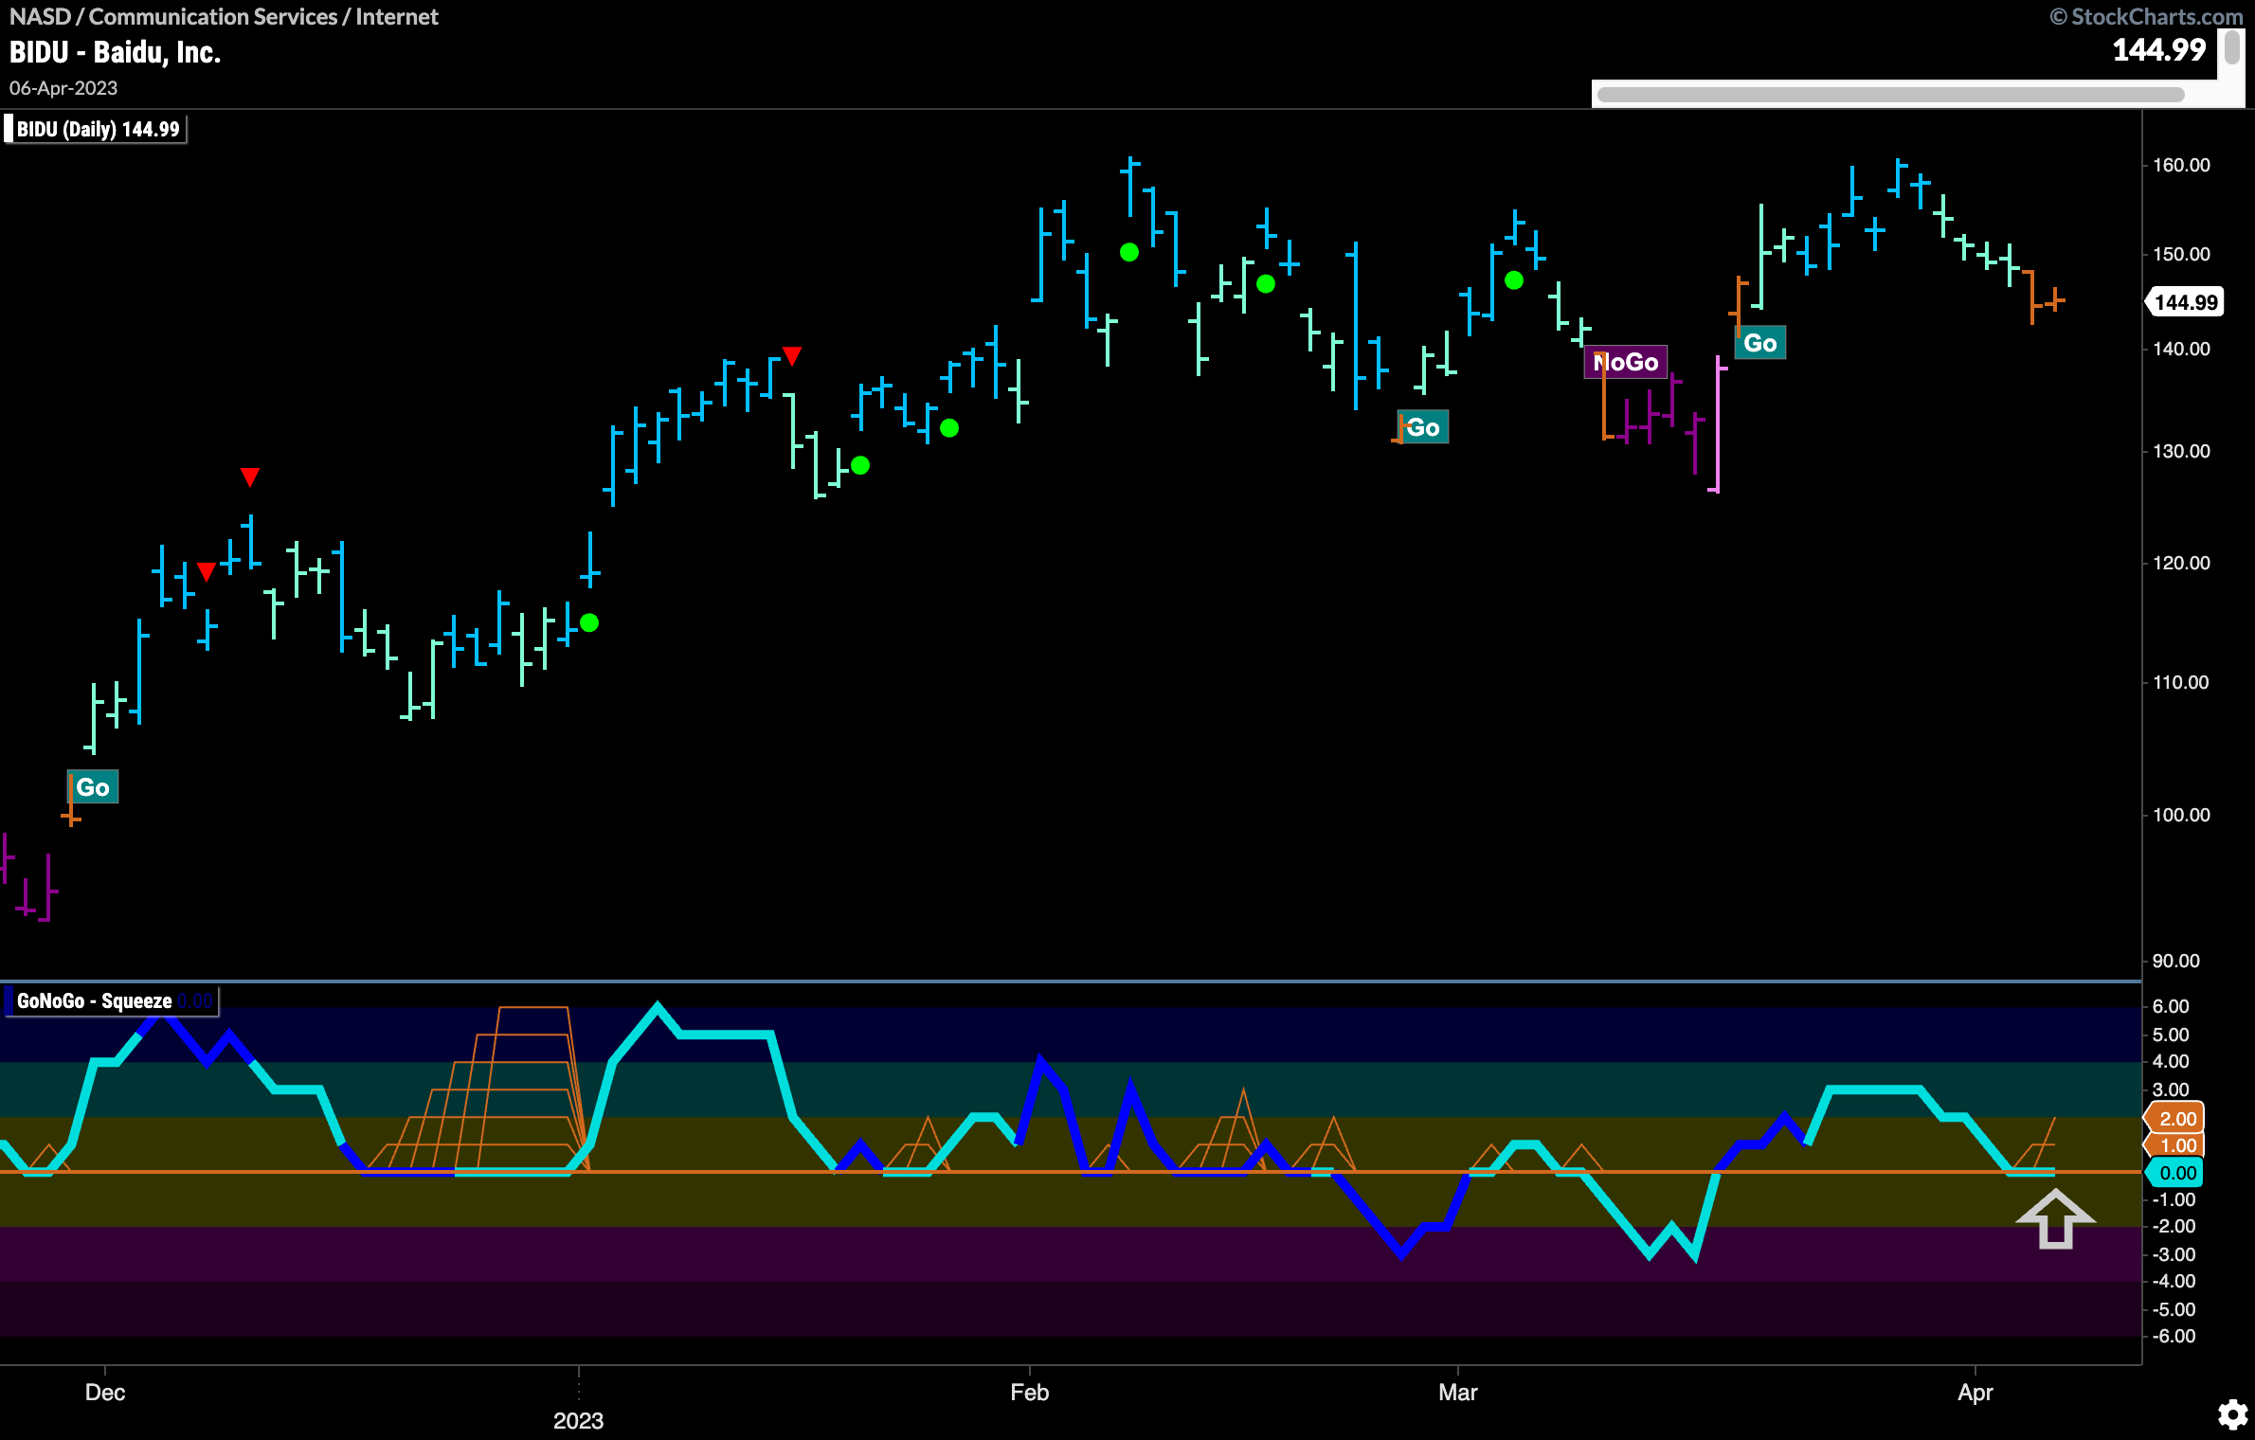Click the 130.00 price axis label
This screenshot has width=2255, height=1440.
2181,451
